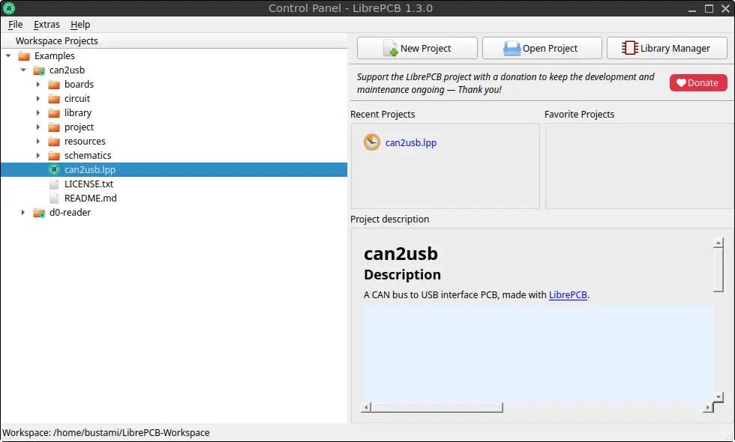Click the LICENSE.txt file icon
Image resolution: width=735 pixels, height=442 pixels.
pos(54,184)
